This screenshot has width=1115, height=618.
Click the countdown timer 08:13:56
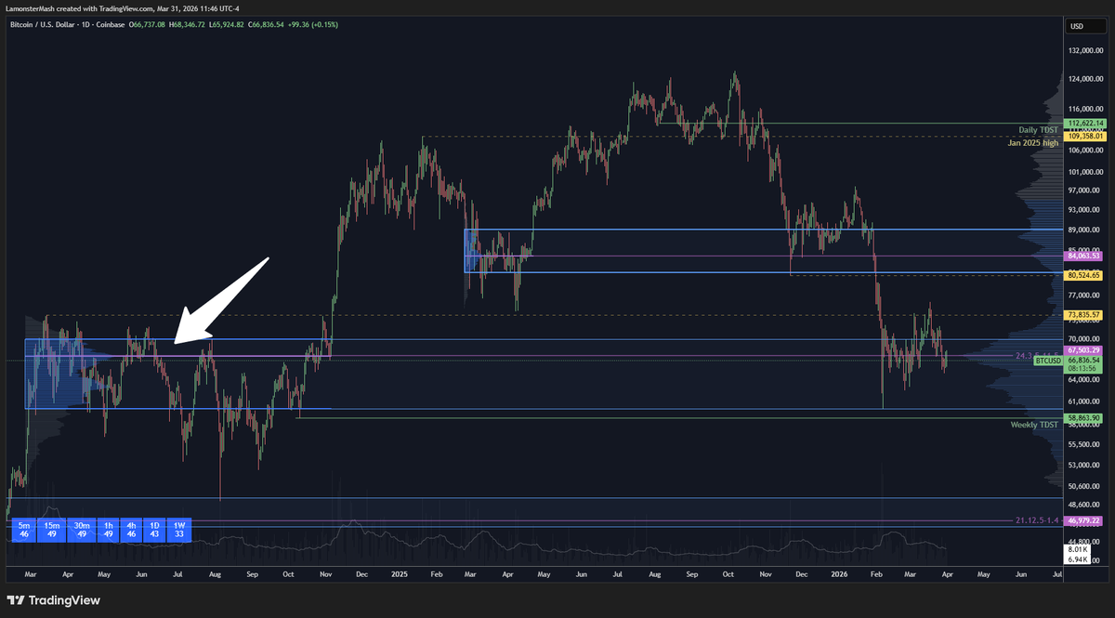1081,368
